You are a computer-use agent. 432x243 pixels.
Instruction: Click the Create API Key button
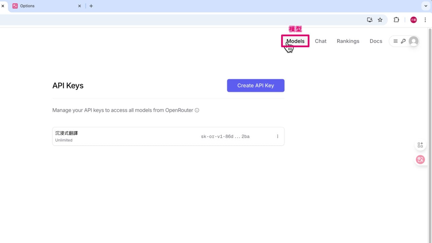click(256, 85)
